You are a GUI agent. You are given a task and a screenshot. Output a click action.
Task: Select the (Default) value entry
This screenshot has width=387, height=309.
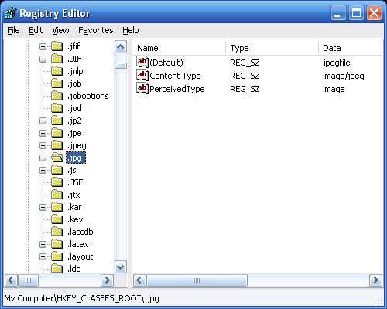pos(166,63)
